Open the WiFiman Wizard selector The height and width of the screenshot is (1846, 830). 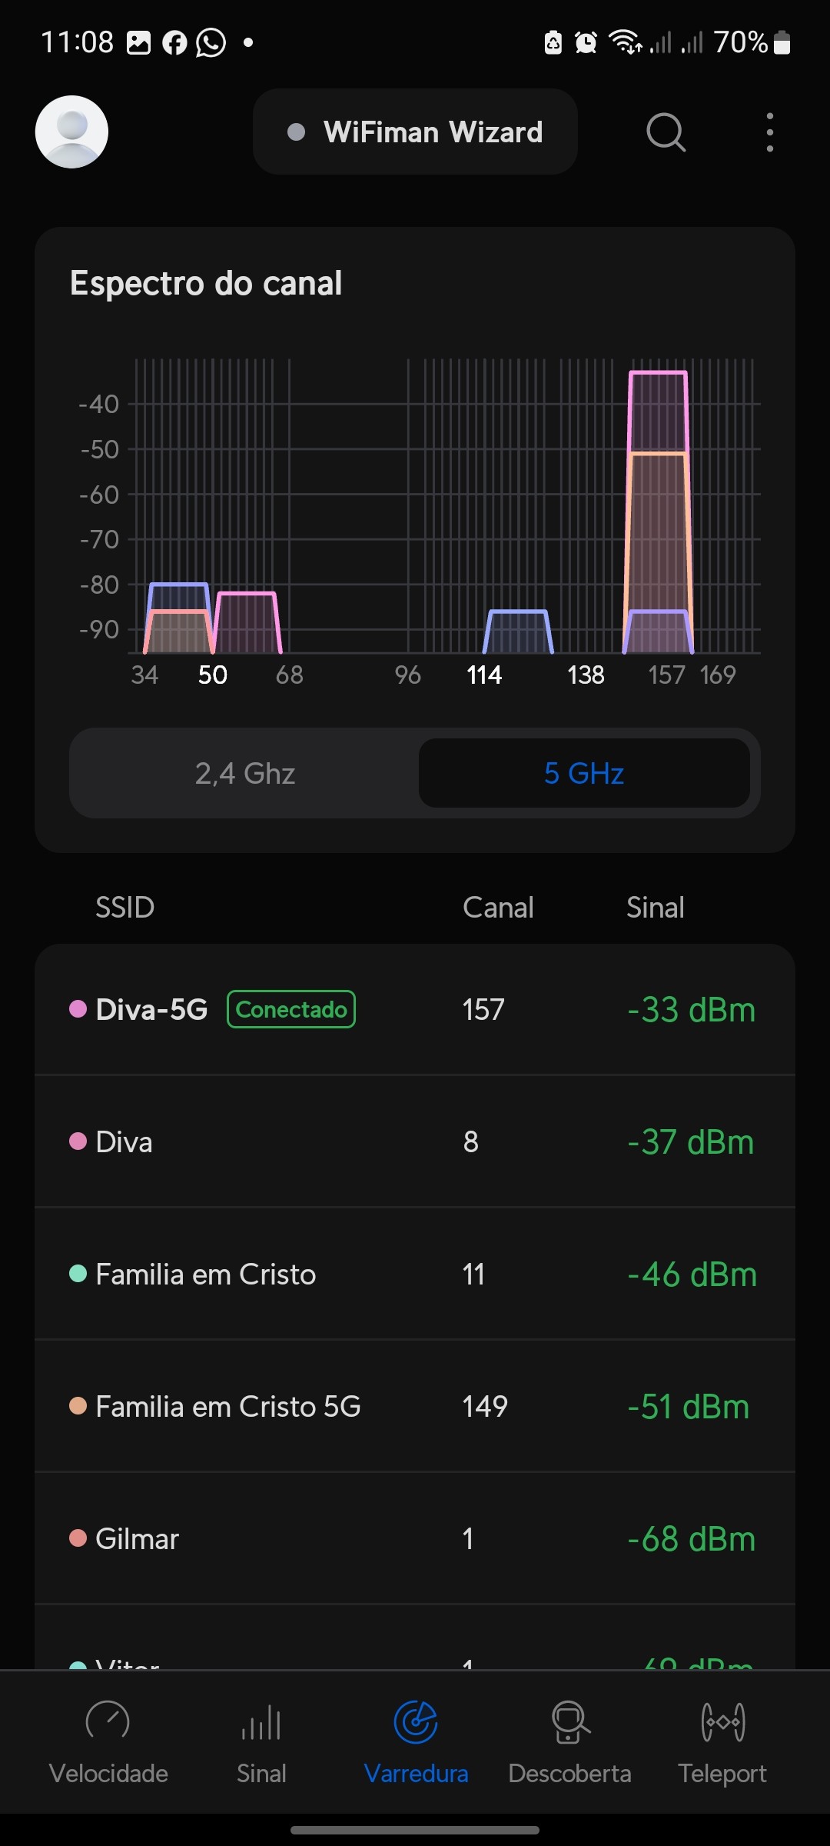click(x=415, y=132)
